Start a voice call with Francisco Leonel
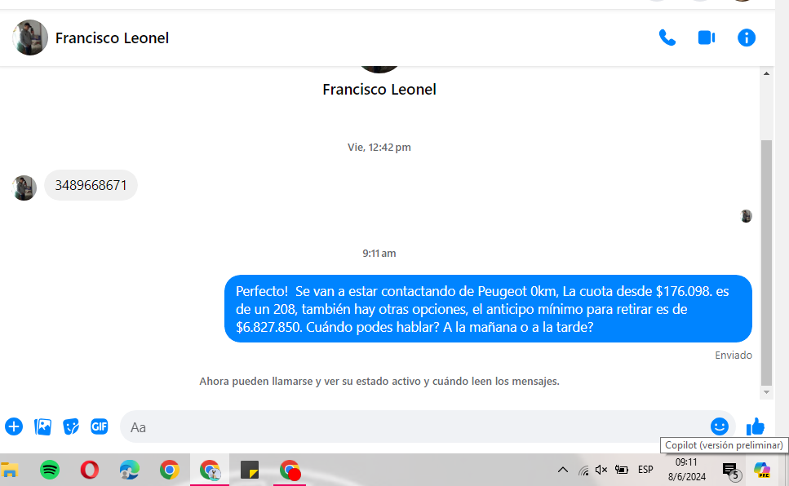This screenshot has width=789, height=486. tap(667, 38)
